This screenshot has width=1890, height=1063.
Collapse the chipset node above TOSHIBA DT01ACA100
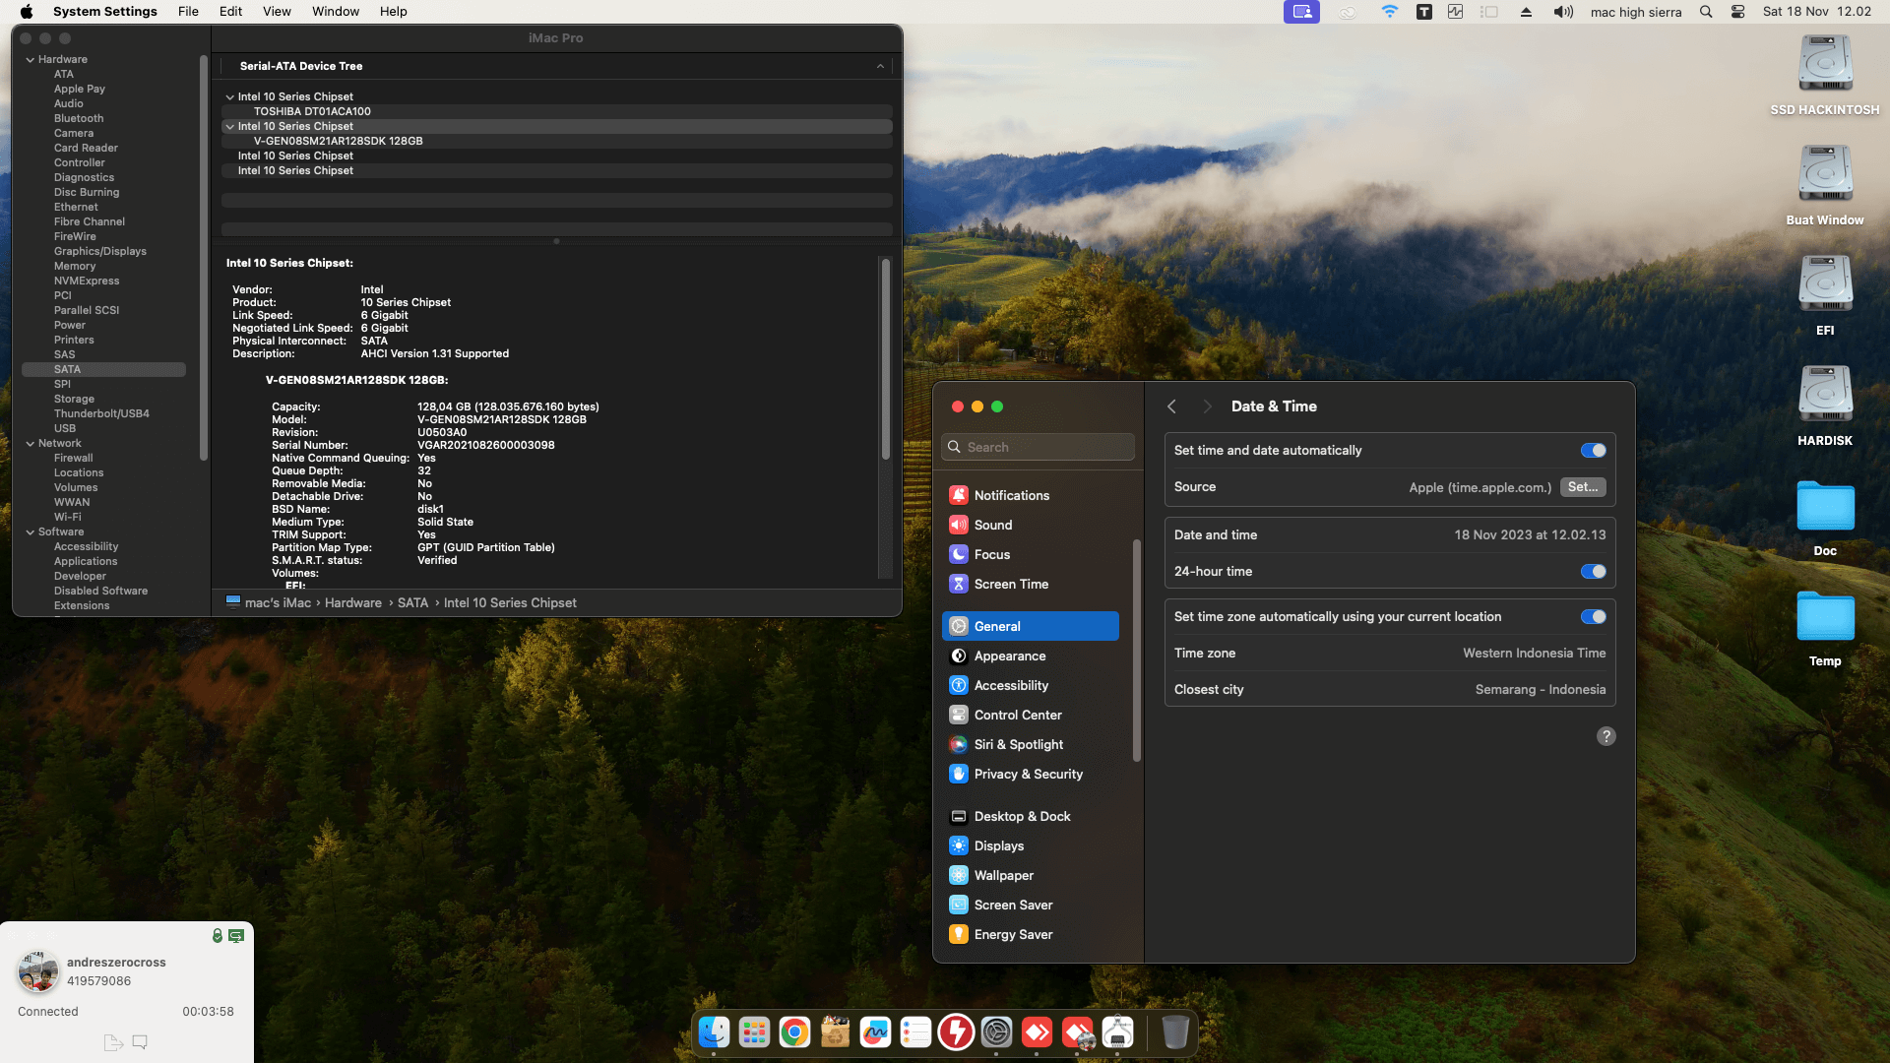tap(230, 97)
